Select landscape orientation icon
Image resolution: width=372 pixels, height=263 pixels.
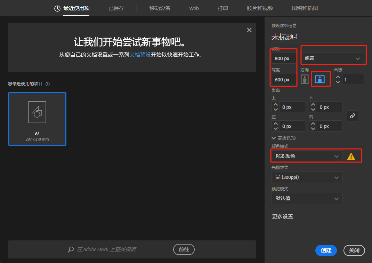320,79
